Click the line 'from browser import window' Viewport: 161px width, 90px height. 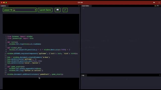coord(20,36)
